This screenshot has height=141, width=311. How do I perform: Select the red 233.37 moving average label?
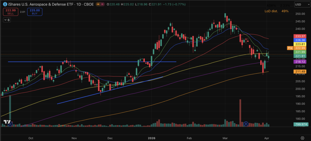(300, 36)
